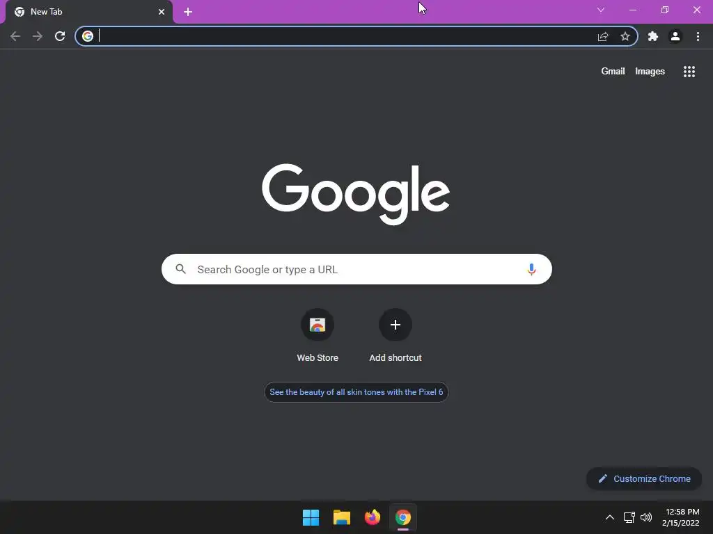Launch Firefox from the taskbar
The height and width of the screenshot is (534, 713).
[373, 517]
